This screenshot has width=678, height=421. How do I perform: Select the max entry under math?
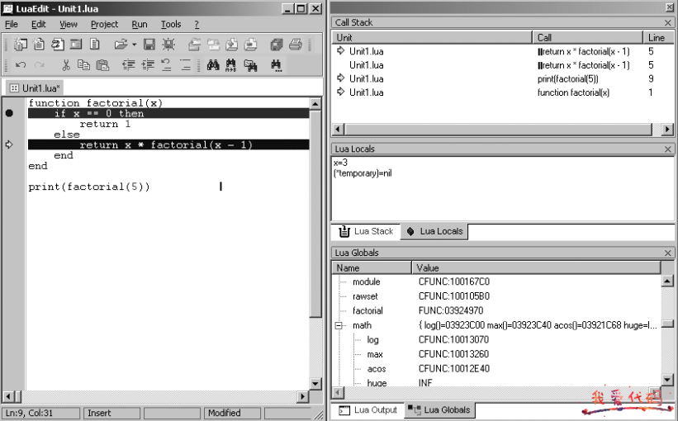pyautogui.click(x=497, y=354)
